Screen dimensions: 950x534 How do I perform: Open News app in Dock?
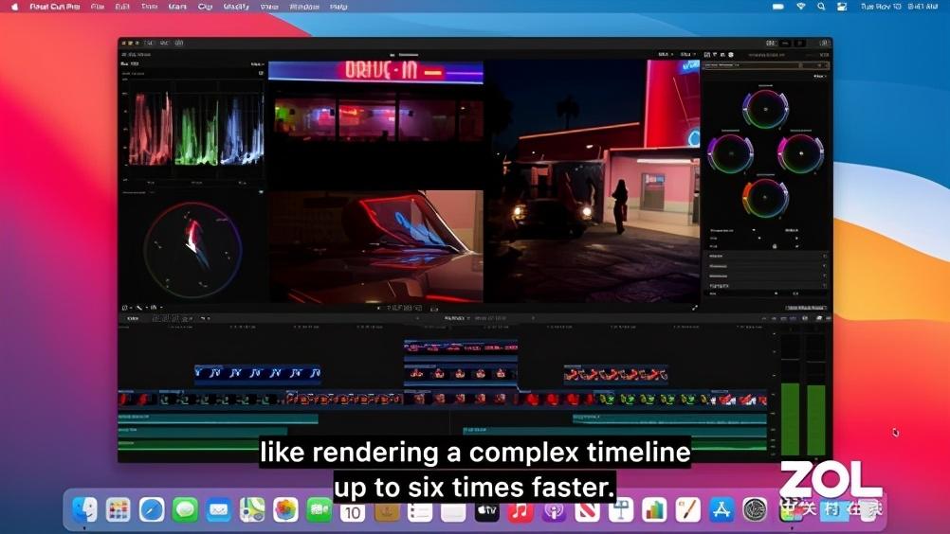[x=587, y=509]
